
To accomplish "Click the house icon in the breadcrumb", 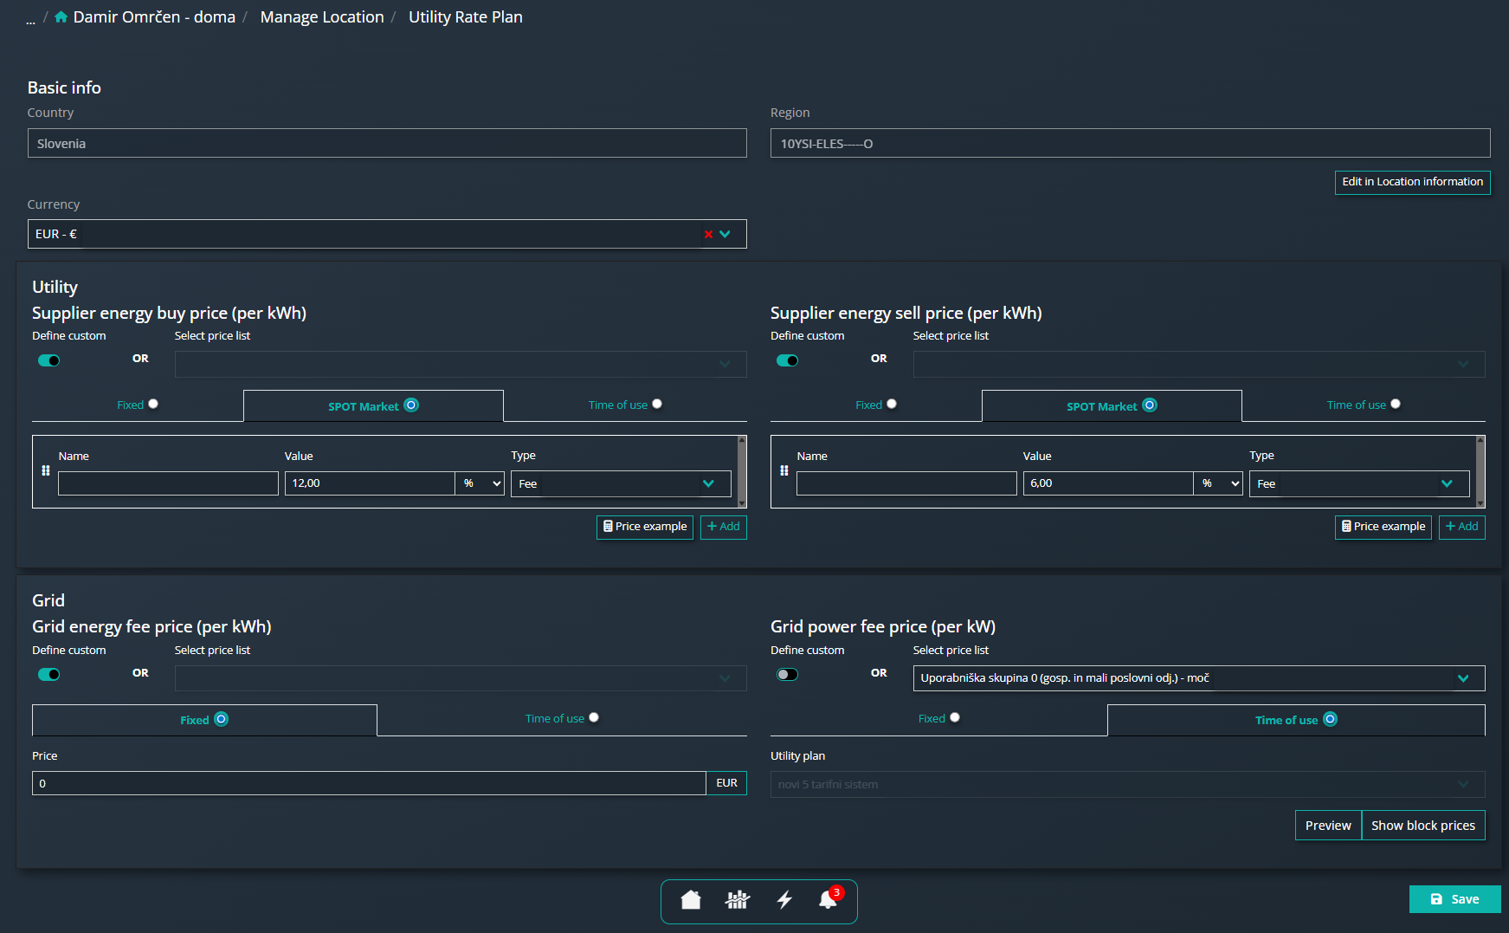I will point(61,17).
